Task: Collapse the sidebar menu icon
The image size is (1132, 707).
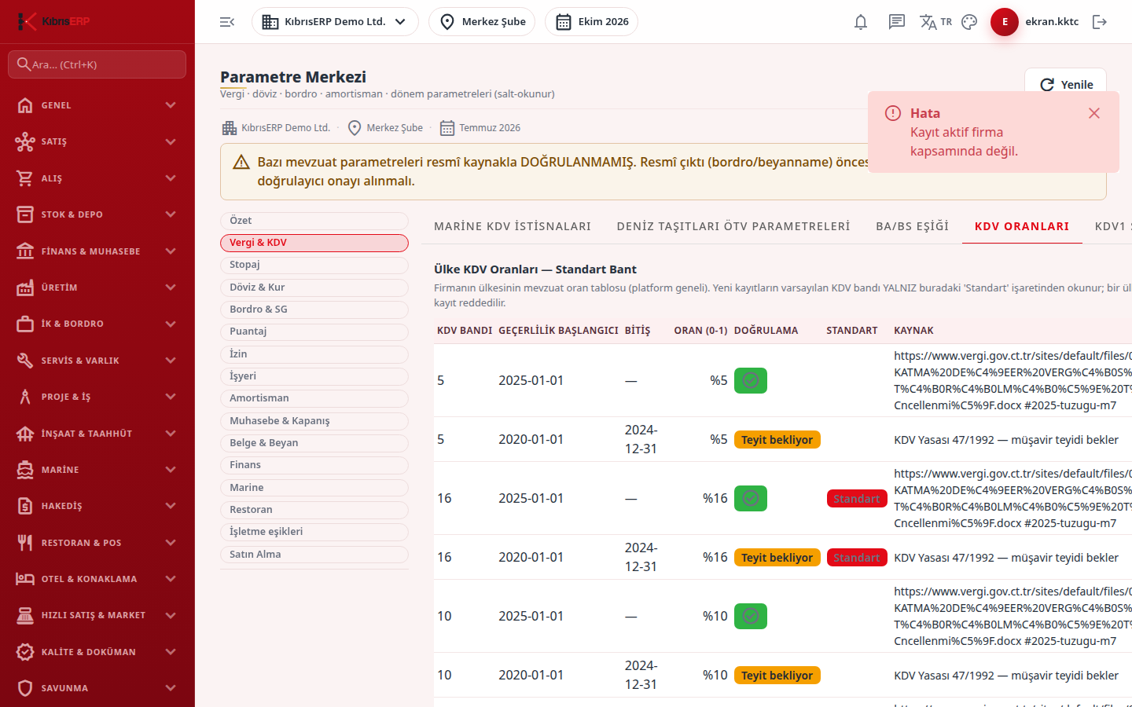Action: (227, 22)
